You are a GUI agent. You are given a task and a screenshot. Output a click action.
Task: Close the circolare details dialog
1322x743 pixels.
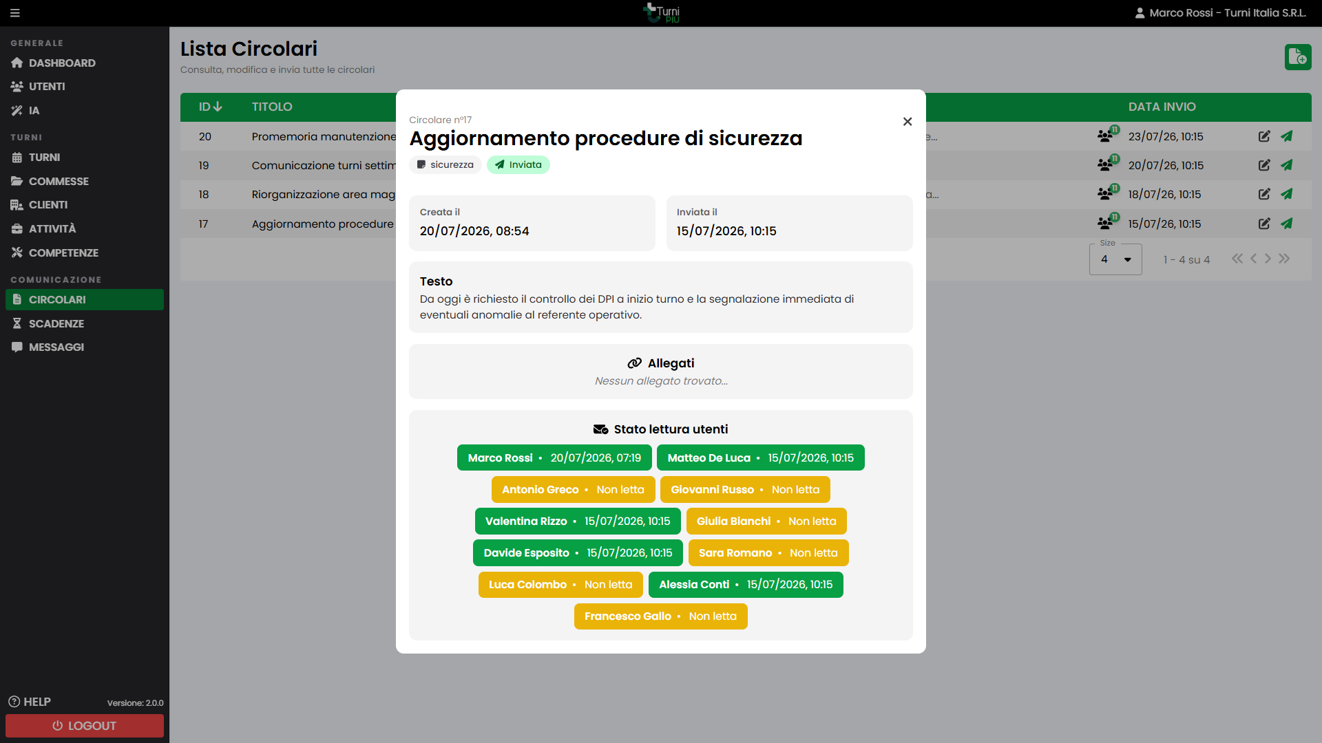point(907,122)
